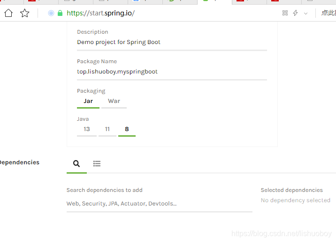This screenshot has width=336, height=242.
Task: Click the 'Selected dependencies' heading
Action: pos(291,190)
